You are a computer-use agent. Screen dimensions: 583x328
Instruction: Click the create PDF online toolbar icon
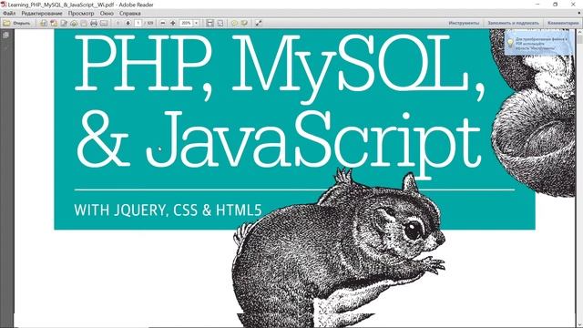tap(44, 23)
